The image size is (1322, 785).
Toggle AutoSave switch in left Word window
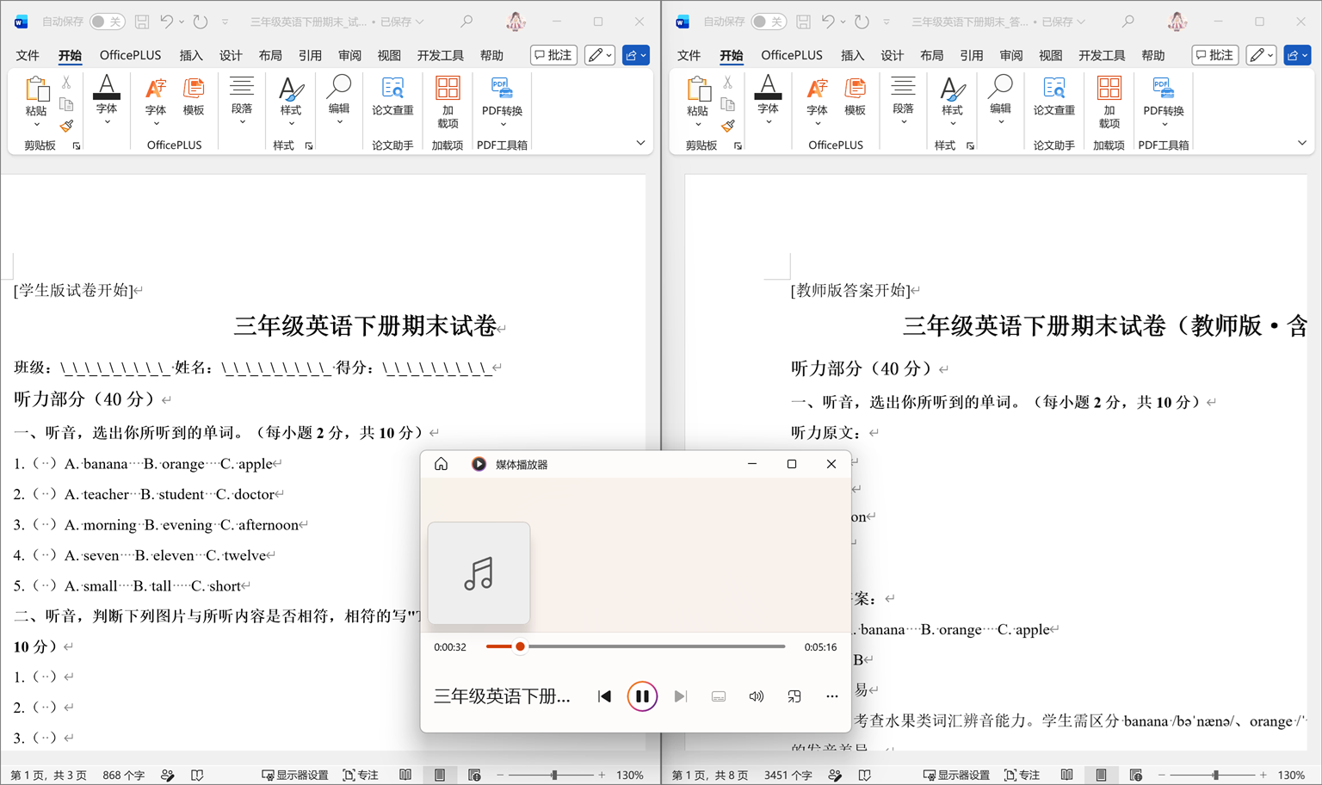tap(107, 22)
